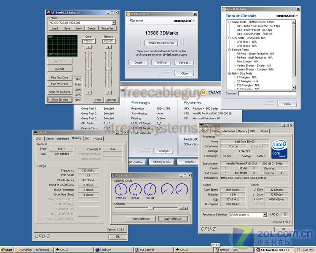Viewport: 316px width, 253px height.
Task: Collapse the Game Tests tree node
Action: click(x=229, y=22)
